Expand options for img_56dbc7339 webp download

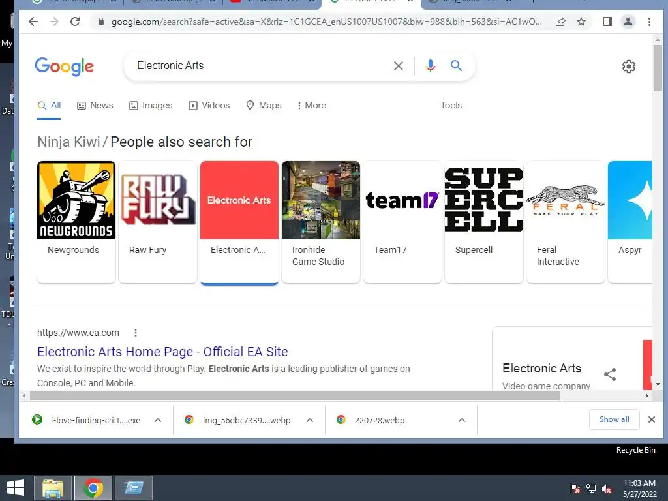(310, 420)
